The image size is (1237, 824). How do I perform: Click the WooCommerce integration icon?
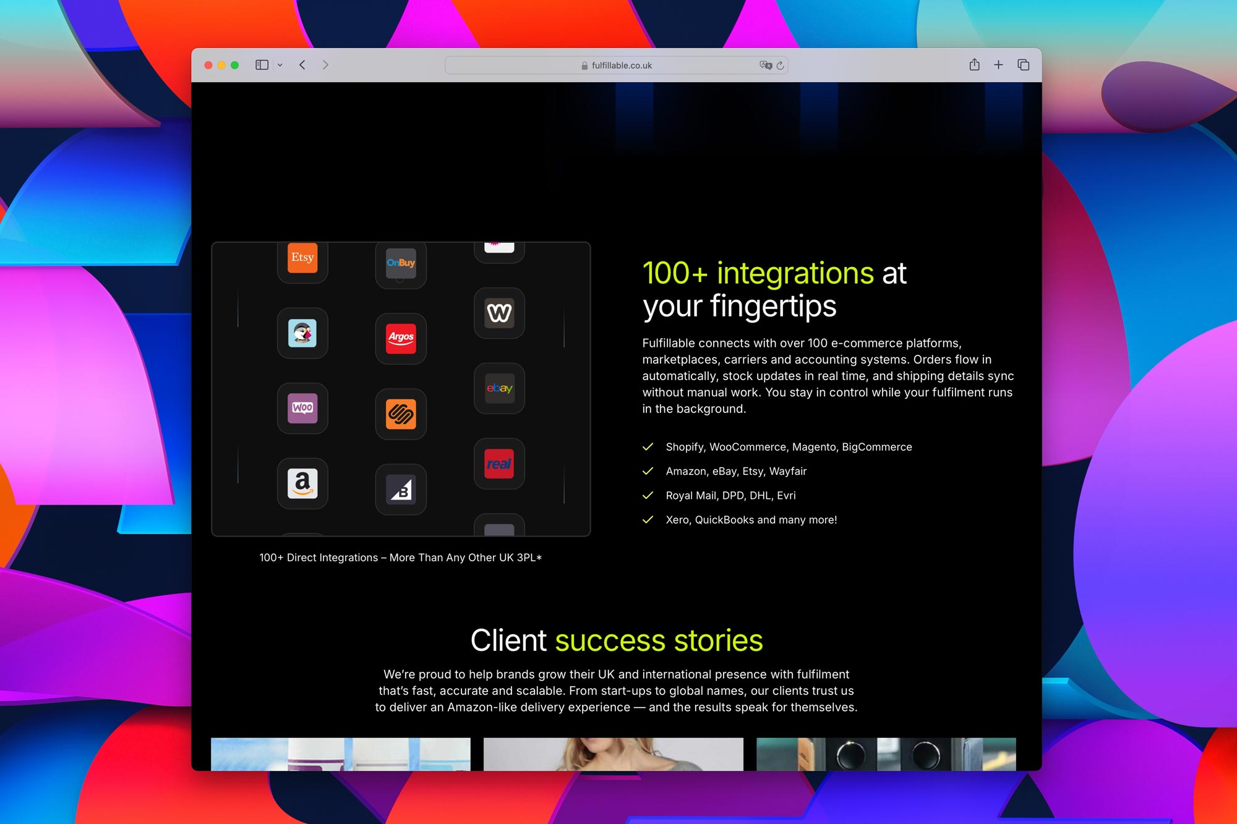coord(302,408)
